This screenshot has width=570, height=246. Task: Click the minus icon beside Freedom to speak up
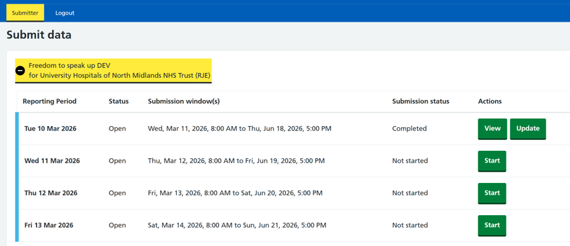coord(20,70)
